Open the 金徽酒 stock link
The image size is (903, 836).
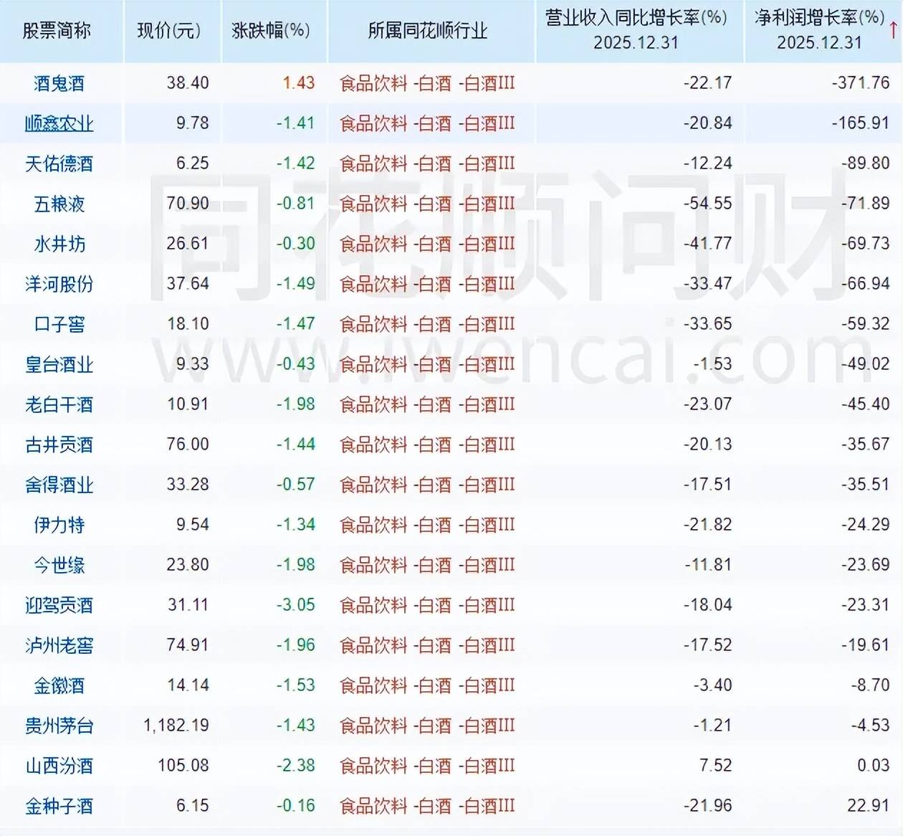[x=59, y=685]
